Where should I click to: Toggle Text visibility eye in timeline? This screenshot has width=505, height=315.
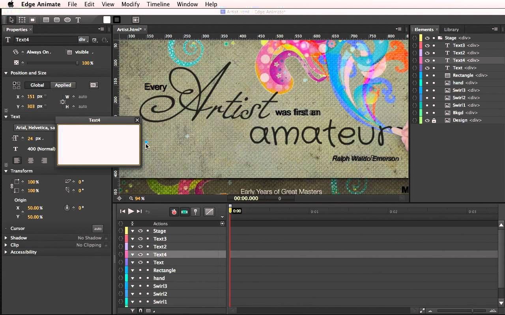140,263
